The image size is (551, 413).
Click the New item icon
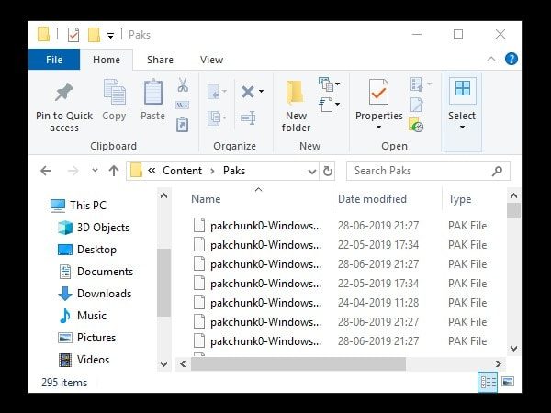point(326,84)
